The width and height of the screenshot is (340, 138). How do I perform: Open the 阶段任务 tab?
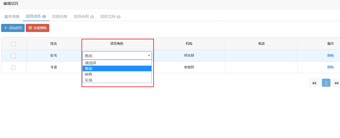60,17
